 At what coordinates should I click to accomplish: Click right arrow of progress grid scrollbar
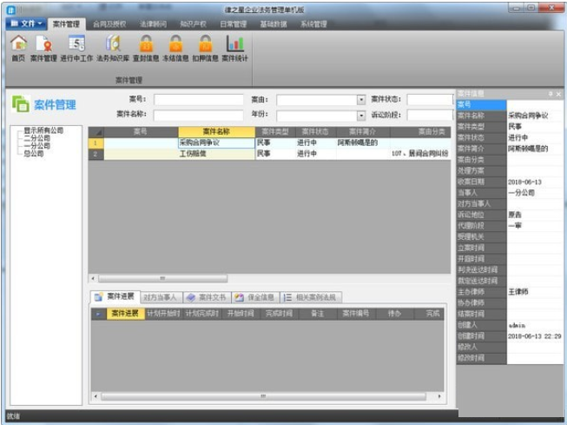point(439,396)
